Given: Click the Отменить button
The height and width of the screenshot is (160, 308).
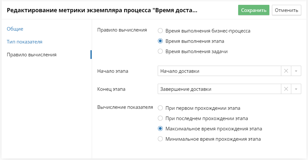Looking at the screenshot, I should coord(286,10).
